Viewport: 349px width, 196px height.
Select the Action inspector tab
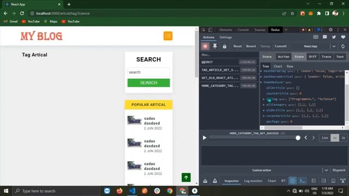tap(284, 57)
